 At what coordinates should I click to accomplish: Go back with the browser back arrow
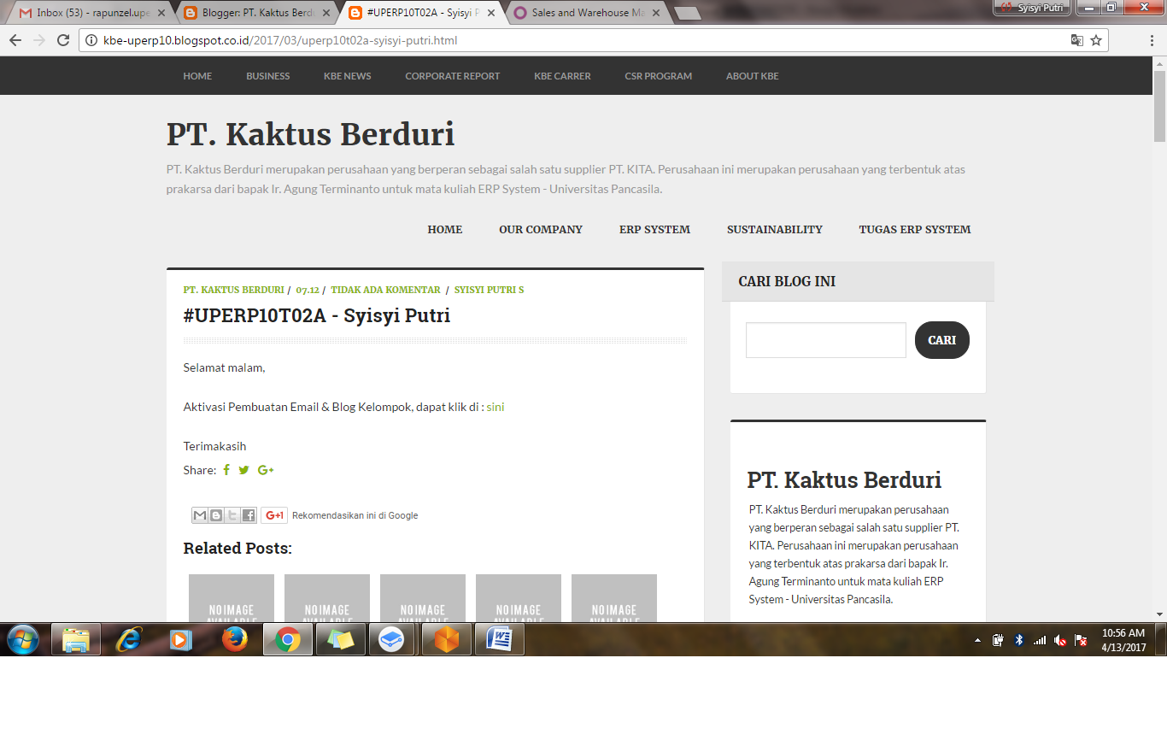(15, 40)
